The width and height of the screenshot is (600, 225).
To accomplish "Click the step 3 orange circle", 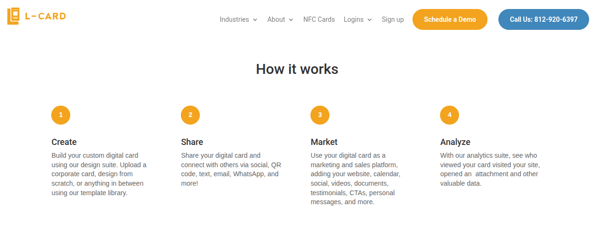I will coord(320,115).
